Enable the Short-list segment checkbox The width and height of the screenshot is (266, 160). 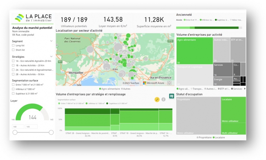(13, 50)
